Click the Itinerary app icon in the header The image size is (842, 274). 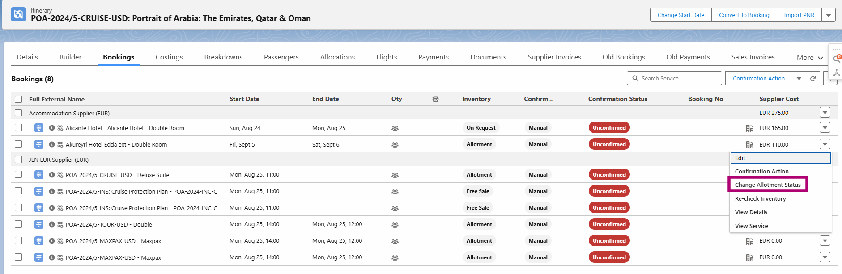click(x=18, y=14)
